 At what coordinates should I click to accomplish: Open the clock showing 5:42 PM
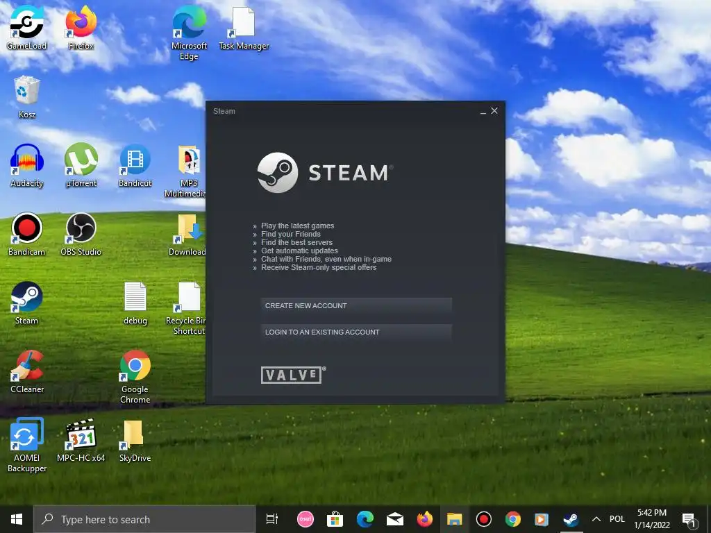tap(652, 519)
